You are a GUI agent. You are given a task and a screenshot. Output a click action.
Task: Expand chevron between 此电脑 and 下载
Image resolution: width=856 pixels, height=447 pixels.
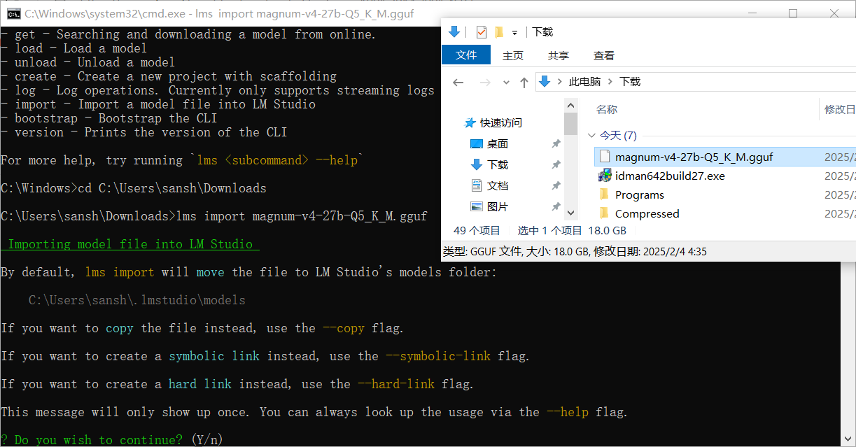point(610,82)
